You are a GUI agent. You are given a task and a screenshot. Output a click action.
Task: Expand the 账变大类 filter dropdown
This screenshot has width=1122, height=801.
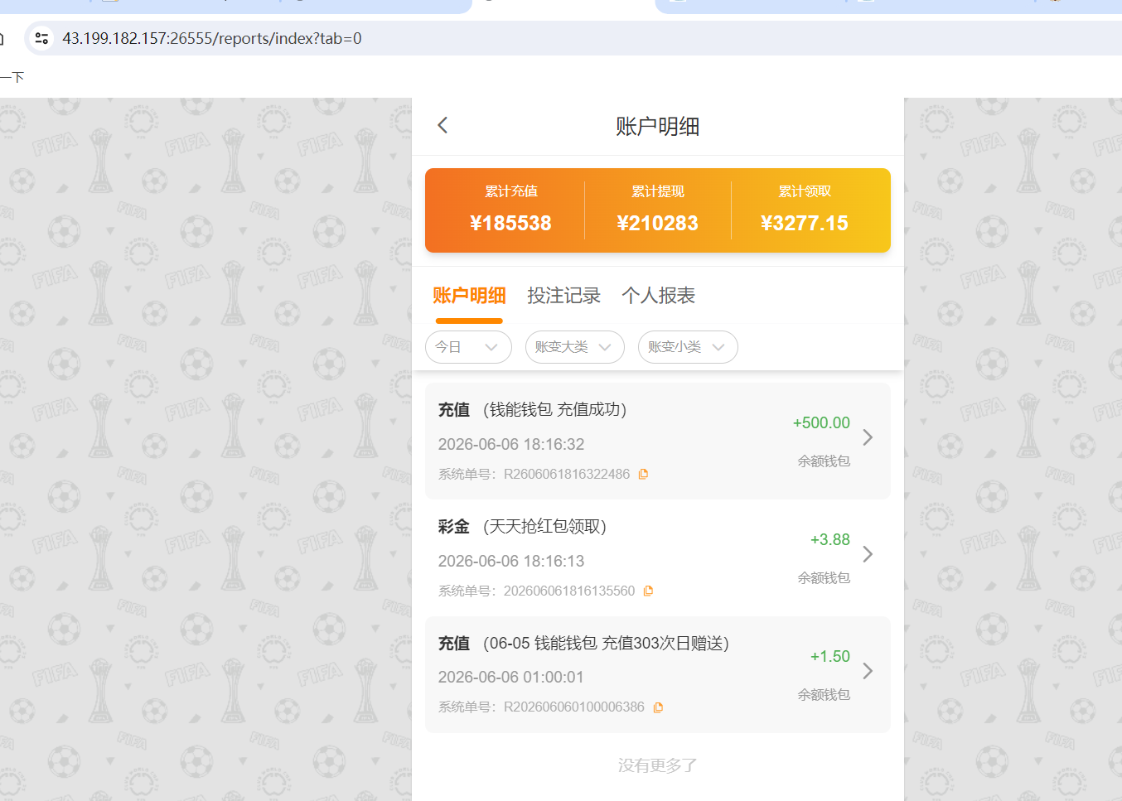[574, 347]
